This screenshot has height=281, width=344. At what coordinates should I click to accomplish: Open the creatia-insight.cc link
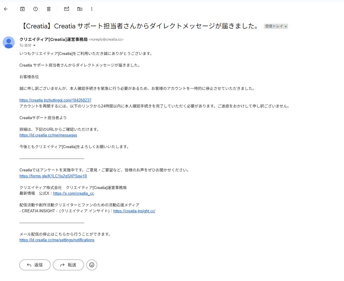(134, 211)
